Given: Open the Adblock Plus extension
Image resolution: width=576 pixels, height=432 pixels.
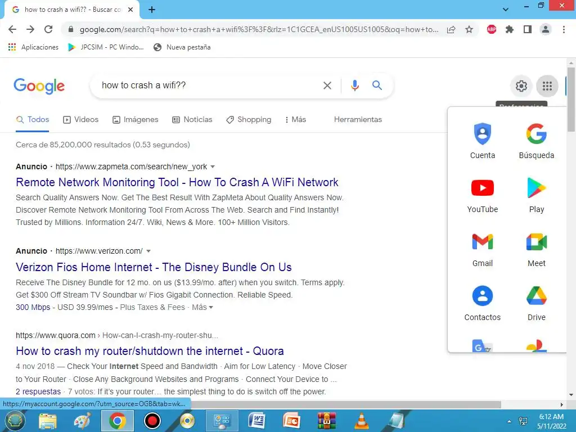Looking at the screenshot, I should 492,29.
